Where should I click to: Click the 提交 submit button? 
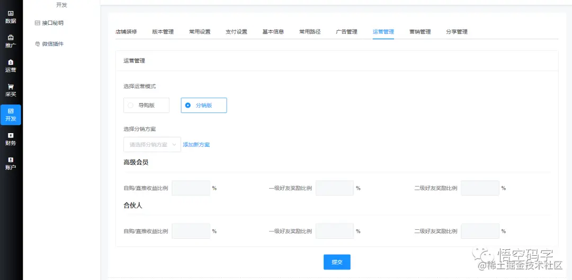pyautogui.click(x=337, y=262)
